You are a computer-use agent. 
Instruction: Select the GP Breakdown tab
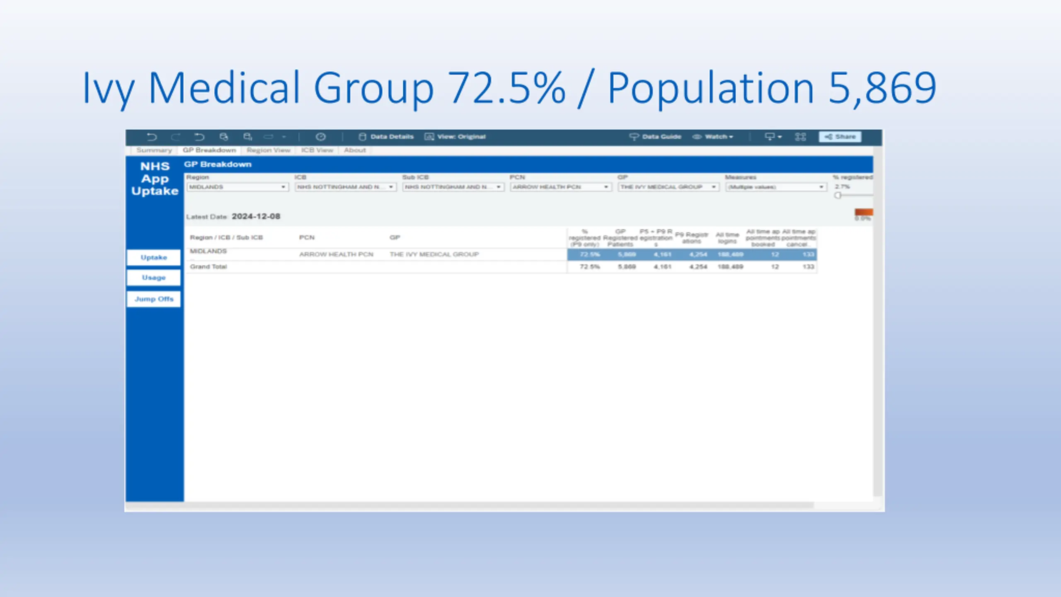pos(209,150)
